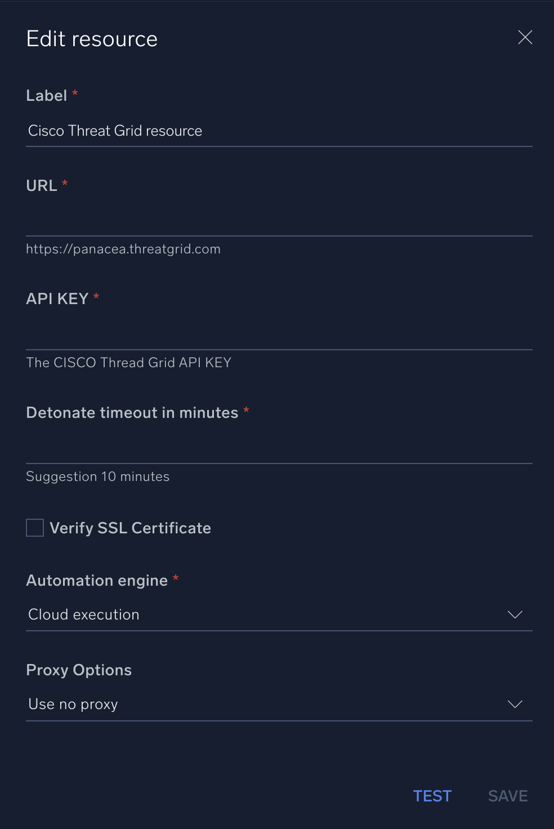
Task: Open the Automation engine selection list
Action: tap(279, 614)
